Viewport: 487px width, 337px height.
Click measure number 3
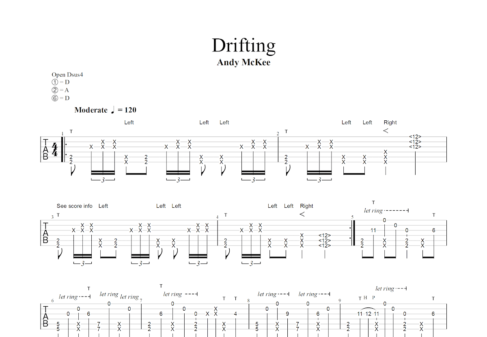click(52, 218)
